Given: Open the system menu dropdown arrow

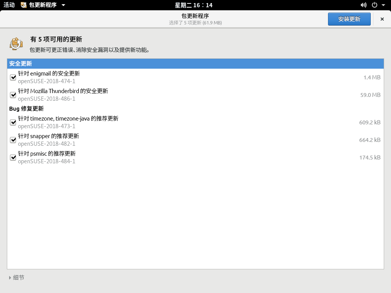Looking at the screenshot, I should [x=383, y=5].
